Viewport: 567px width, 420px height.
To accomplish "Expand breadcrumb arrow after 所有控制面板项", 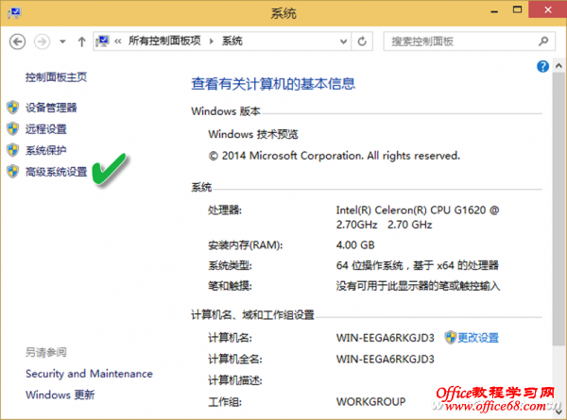I will click(x=212, y=42).
